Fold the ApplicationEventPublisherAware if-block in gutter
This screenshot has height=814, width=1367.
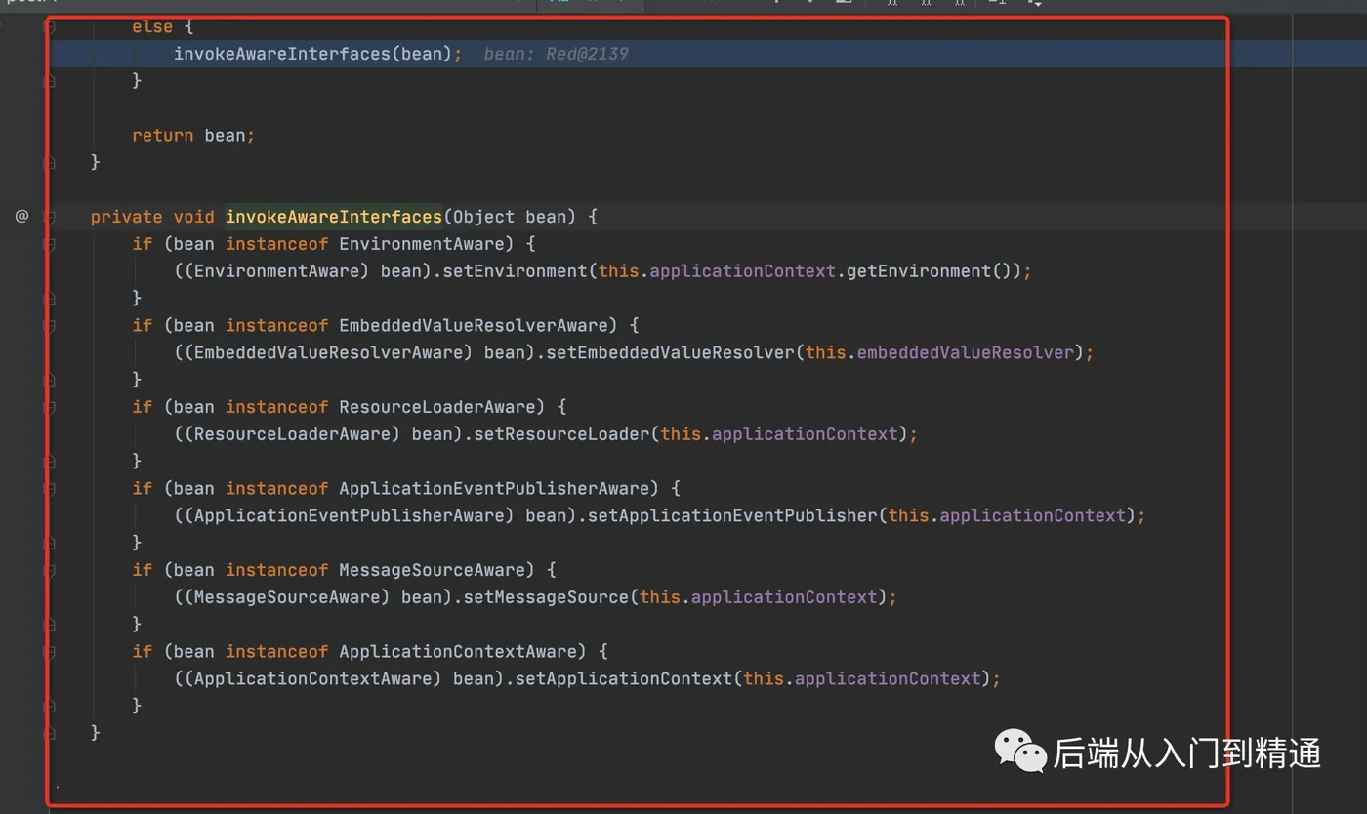pyautogui.click(x=50, y=488)
